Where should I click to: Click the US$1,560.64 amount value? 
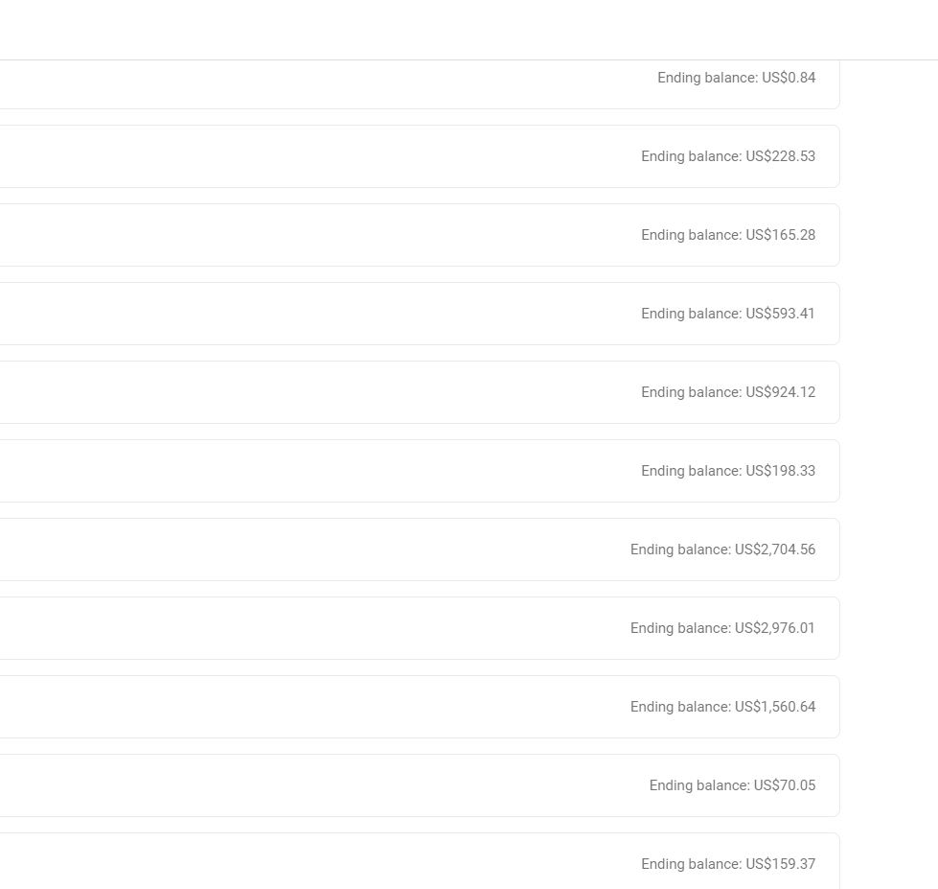pyautogui.click(x=775, y=707)
